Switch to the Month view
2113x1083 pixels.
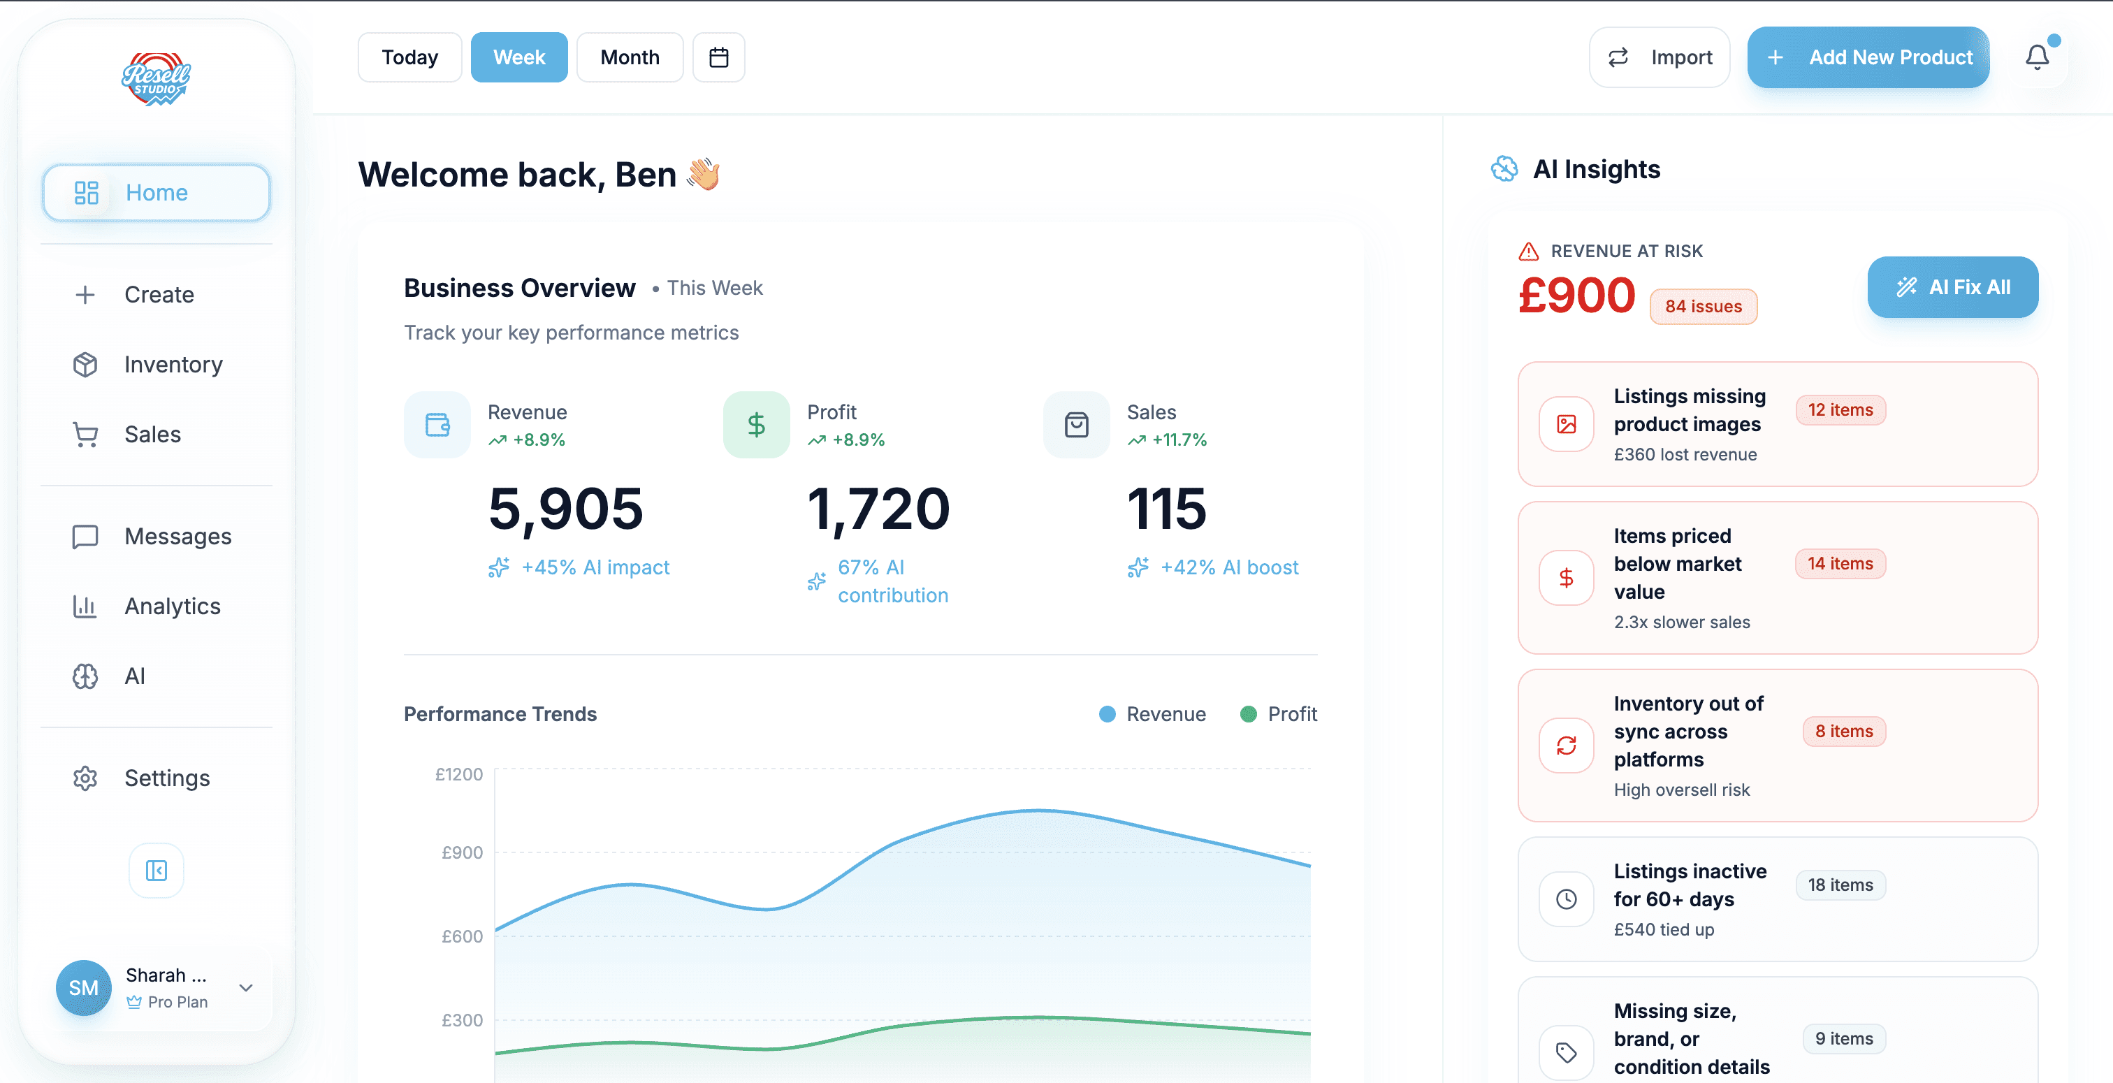tap(629, 57)
